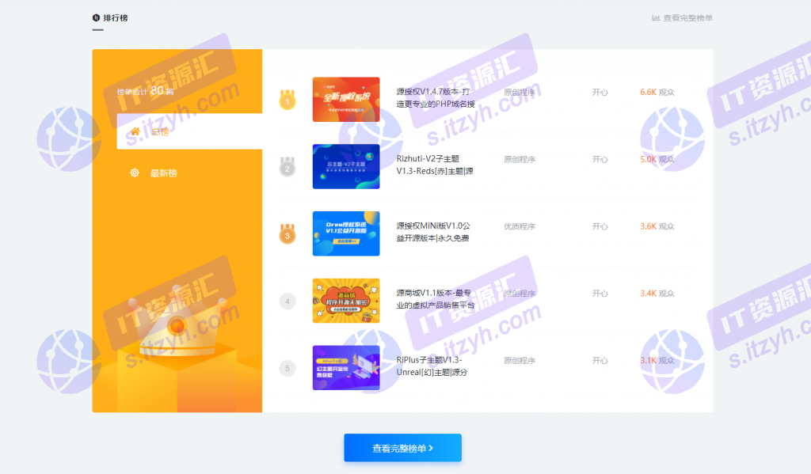Click the purple RiPlus子主题 thumbnail
The width and height of the screenshot is (811, 474).
tap(346, 368)
